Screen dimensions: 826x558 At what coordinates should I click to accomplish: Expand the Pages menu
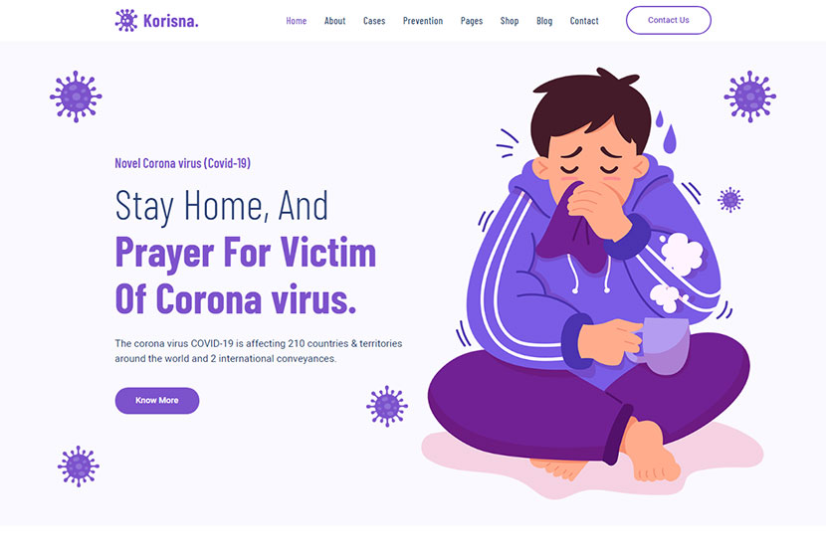[x=472, y=21]
